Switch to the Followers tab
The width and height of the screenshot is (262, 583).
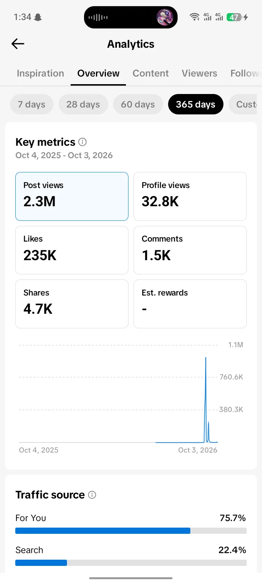click(246, 73)
